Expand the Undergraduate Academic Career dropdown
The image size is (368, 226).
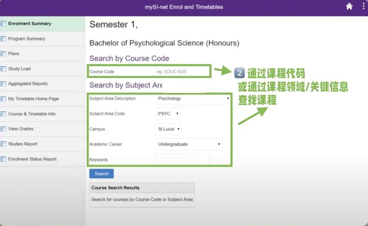(x=189, y=144)
